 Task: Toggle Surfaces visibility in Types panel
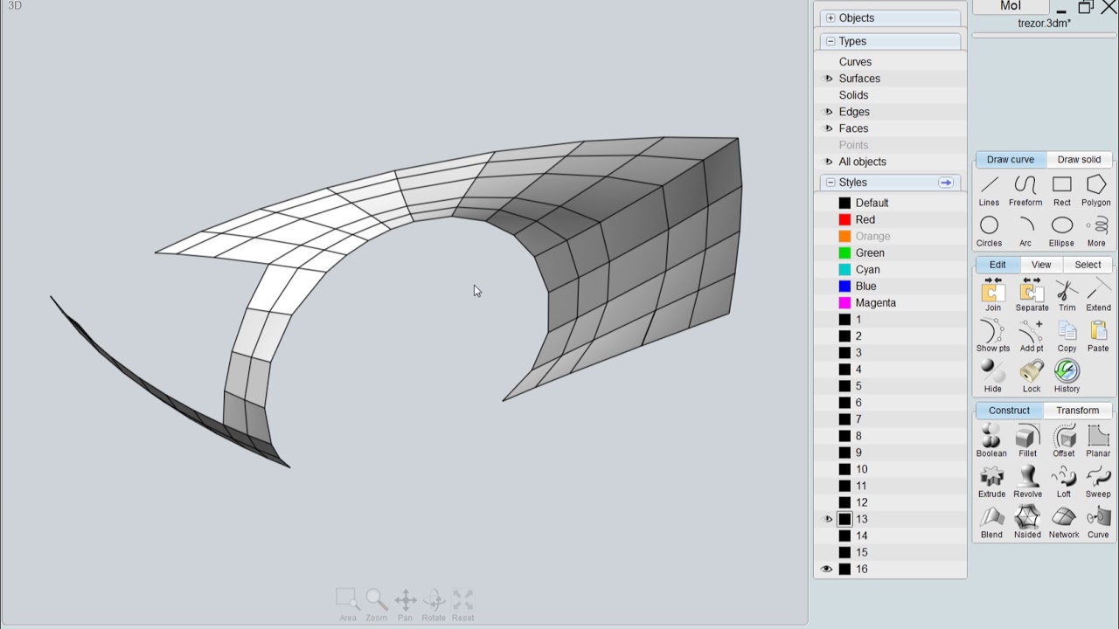pyautogui.click(x=827, y=78)
